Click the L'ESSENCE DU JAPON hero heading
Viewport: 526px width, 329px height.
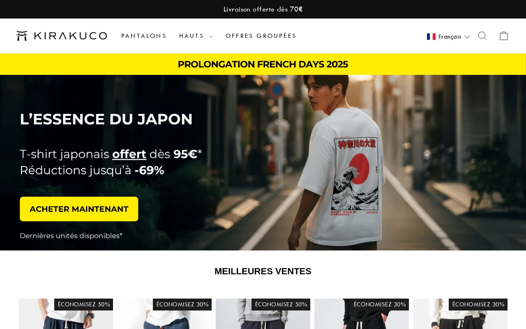(106, 119)
